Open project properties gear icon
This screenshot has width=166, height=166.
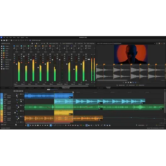pyautogui.click(x=11, y=40)
